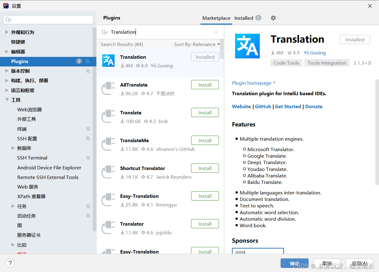
Task: Open the Get Started link
Action: tap(288, 106)
